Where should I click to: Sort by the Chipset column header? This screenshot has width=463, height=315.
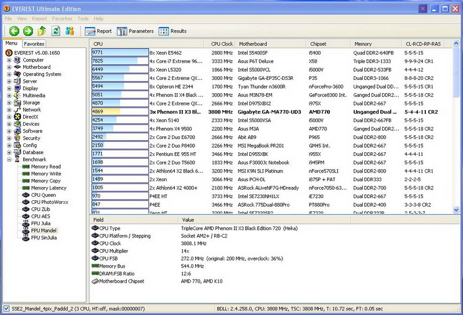328,44
